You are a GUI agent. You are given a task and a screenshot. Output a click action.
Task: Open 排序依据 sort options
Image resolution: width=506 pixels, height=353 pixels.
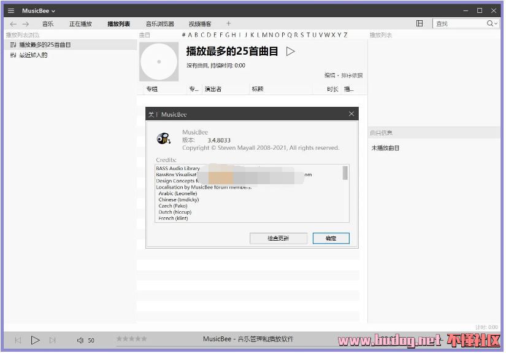coord(352,76)
